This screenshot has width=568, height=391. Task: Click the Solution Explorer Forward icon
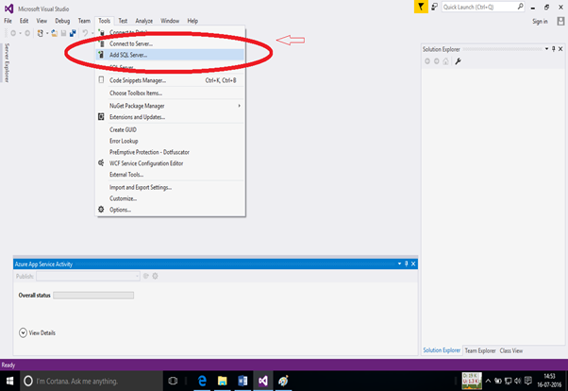[x=437, y=61]
